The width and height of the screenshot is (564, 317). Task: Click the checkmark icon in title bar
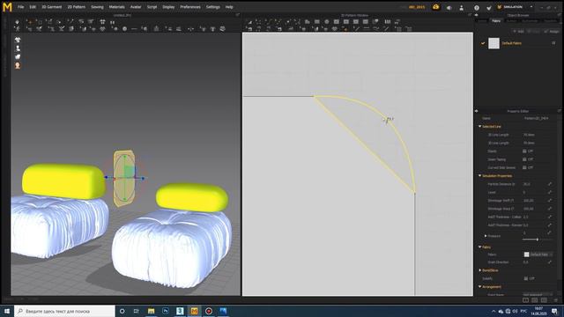pos(489,8)
